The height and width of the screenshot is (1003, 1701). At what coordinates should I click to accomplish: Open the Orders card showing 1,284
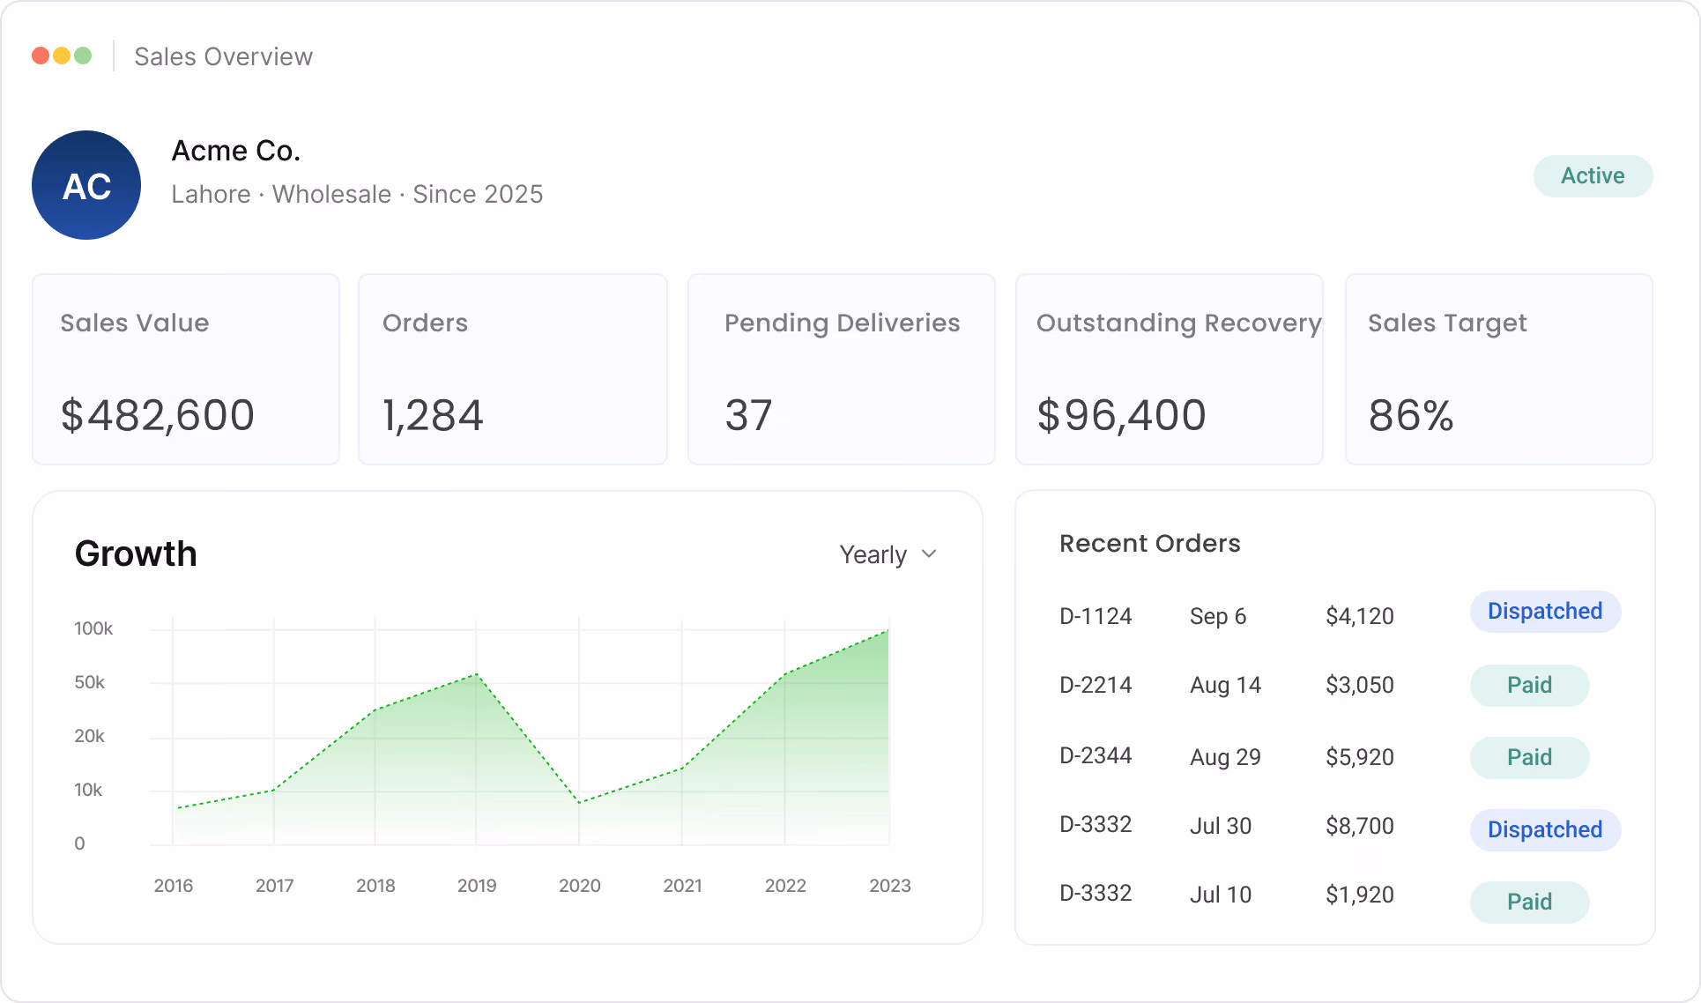(513, 369)
